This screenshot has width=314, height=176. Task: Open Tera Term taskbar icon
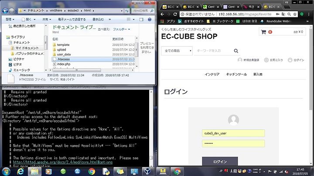[x=163, y=171]
